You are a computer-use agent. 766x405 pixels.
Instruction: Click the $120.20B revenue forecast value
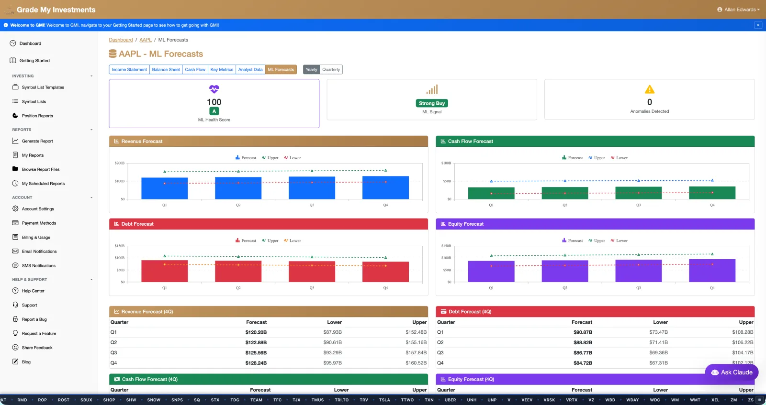(x=256, y=332)
